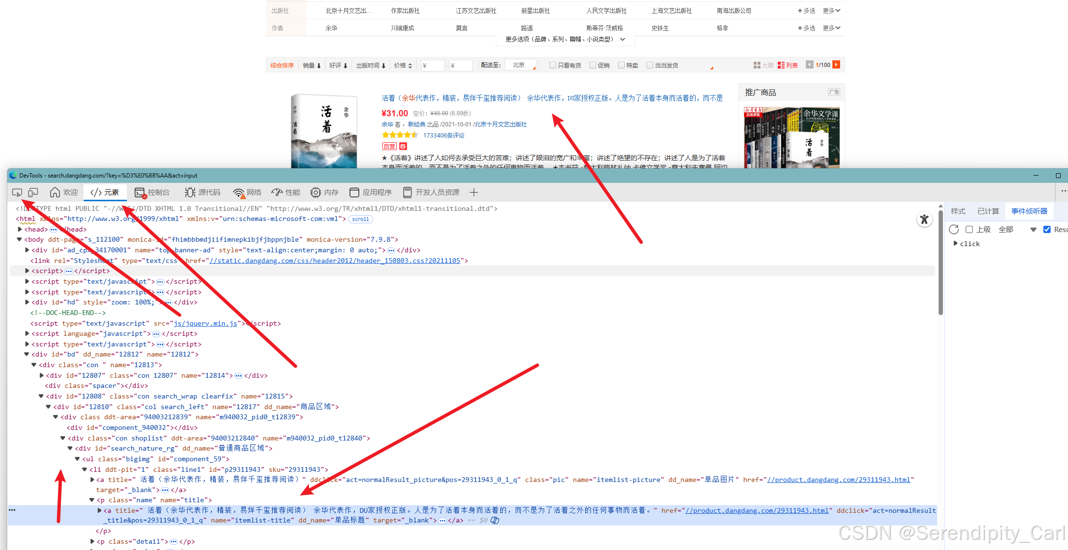Expand the click event listener
Image resolution: width=1068 pixels, height=550 pixels.
tap(956, 244)
